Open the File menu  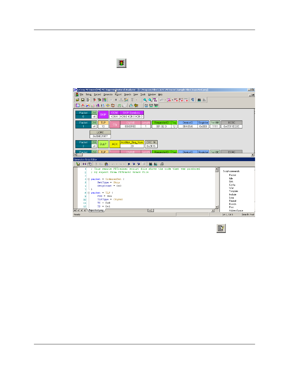(81, 94)
